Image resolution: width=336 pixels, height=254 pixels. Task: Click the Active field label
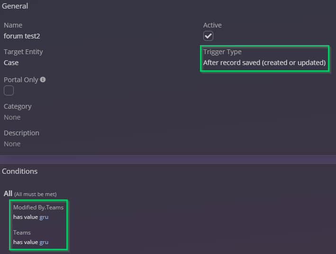click(x=212, y=25)
